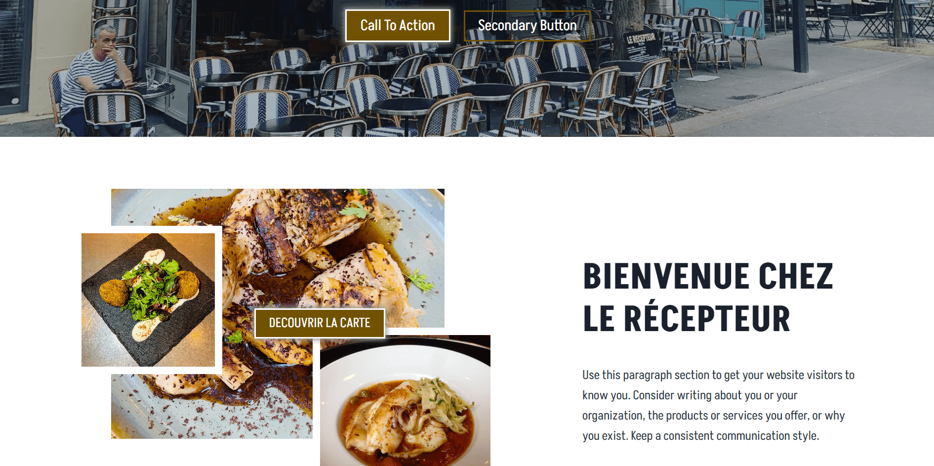Open the squid dish in white bowl photo
This screenshot has width=934, height=466.
tap(405, 400)
